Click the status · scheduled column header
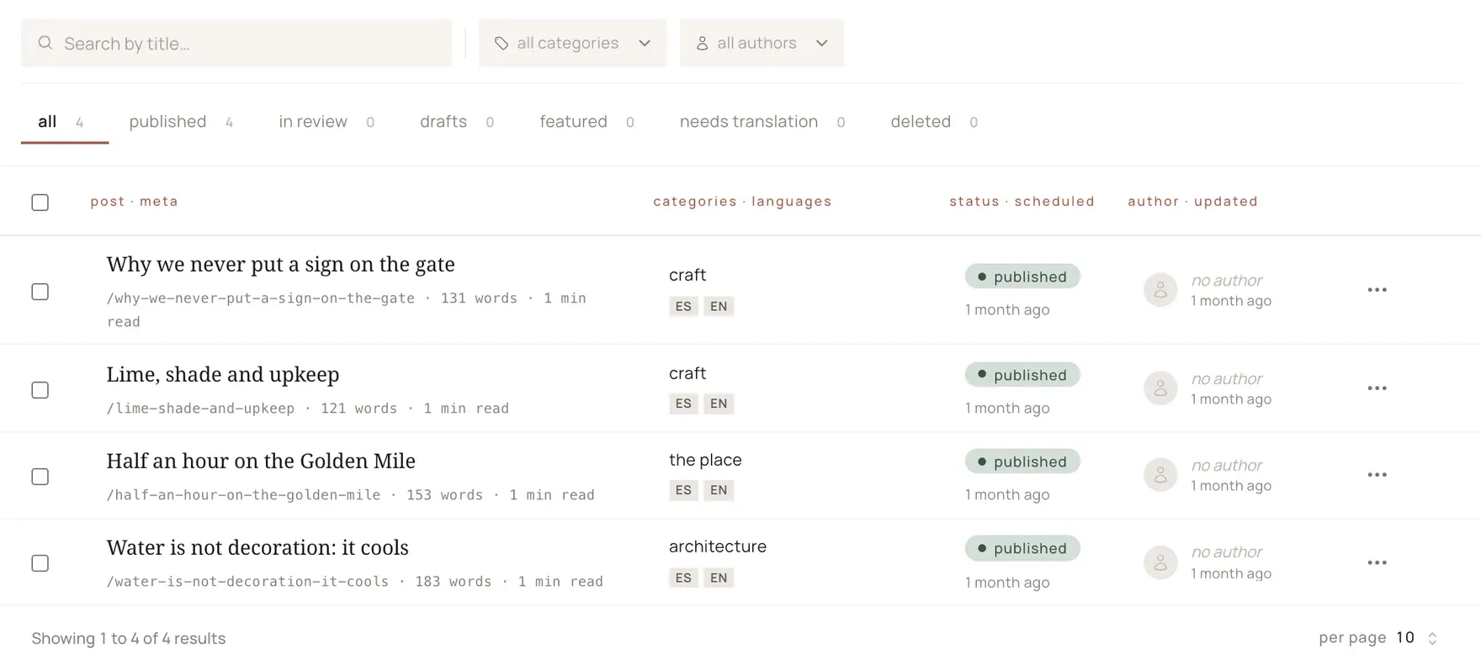This screenshot has height=670, width=1481. [x=1022, y=202]
